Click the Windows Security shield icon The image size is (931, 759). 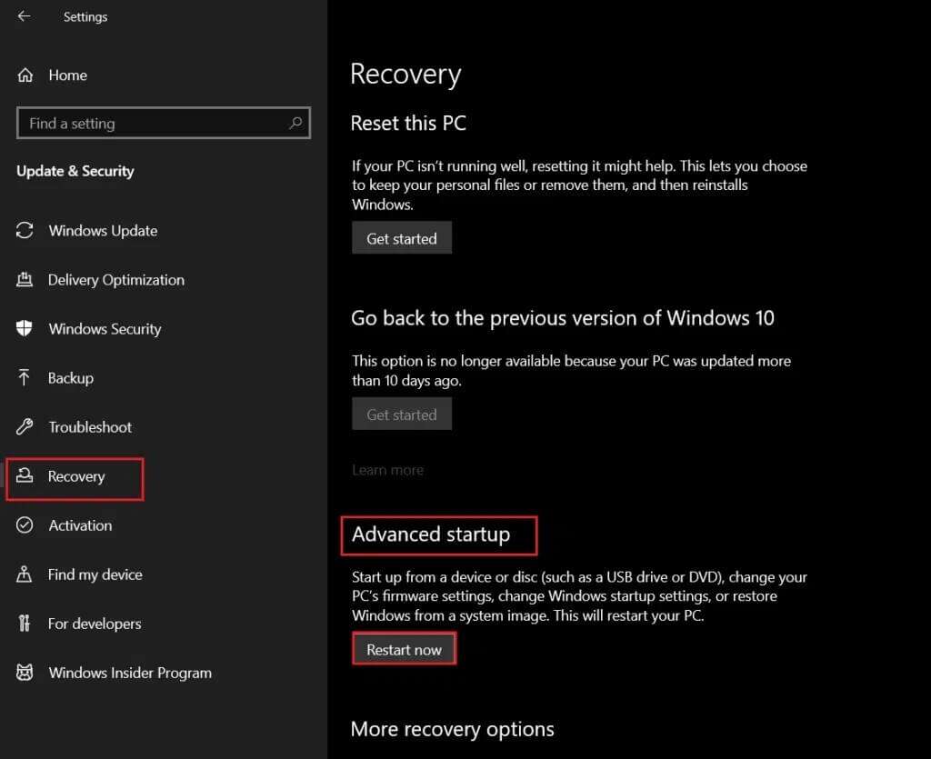pyautogui.click(x=25, y=328)
